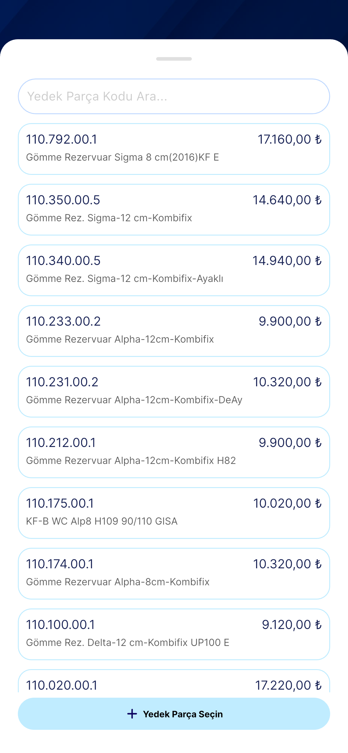The height and width of the screenshot is (753, 348).
Task: Select KF-B WC Alp8 H109 90/110 GISA
Action: [174, 513]
